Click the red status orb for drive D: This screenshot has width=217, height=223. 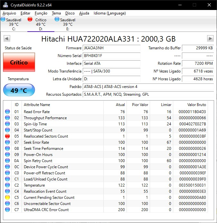[x=30, y=19]
